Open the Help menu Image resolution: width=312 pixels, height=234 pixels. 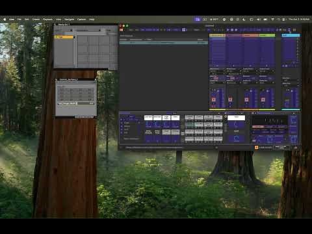click(x=92, y=19)
